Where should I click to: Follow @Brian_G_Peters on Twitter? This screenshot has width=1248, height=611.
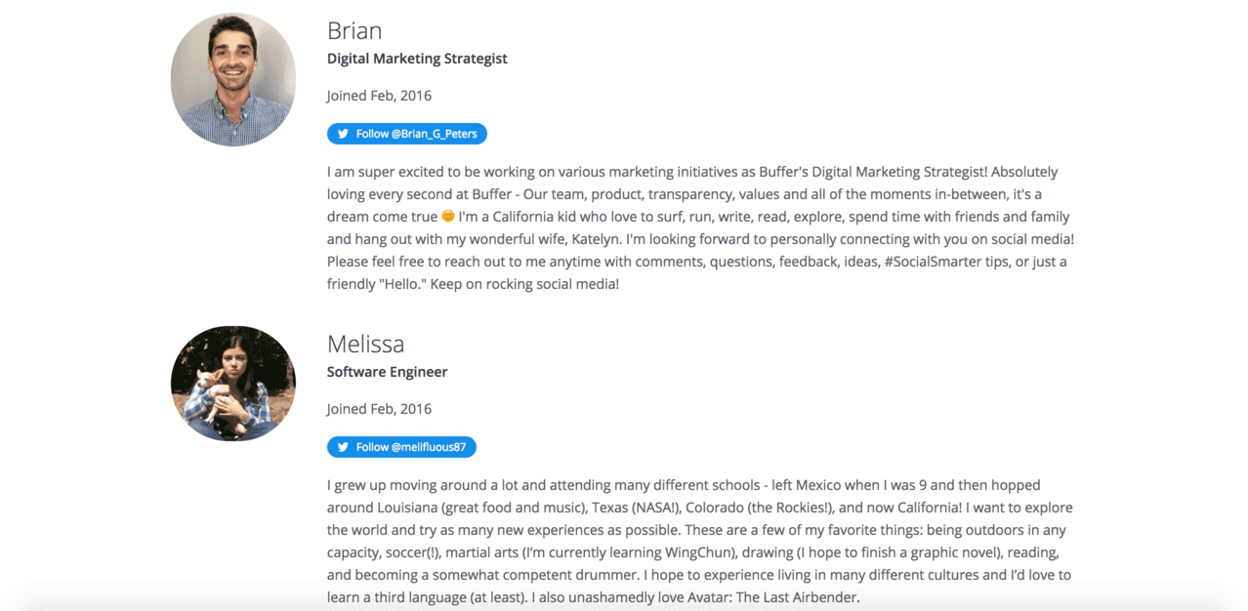tap(407, 134)
